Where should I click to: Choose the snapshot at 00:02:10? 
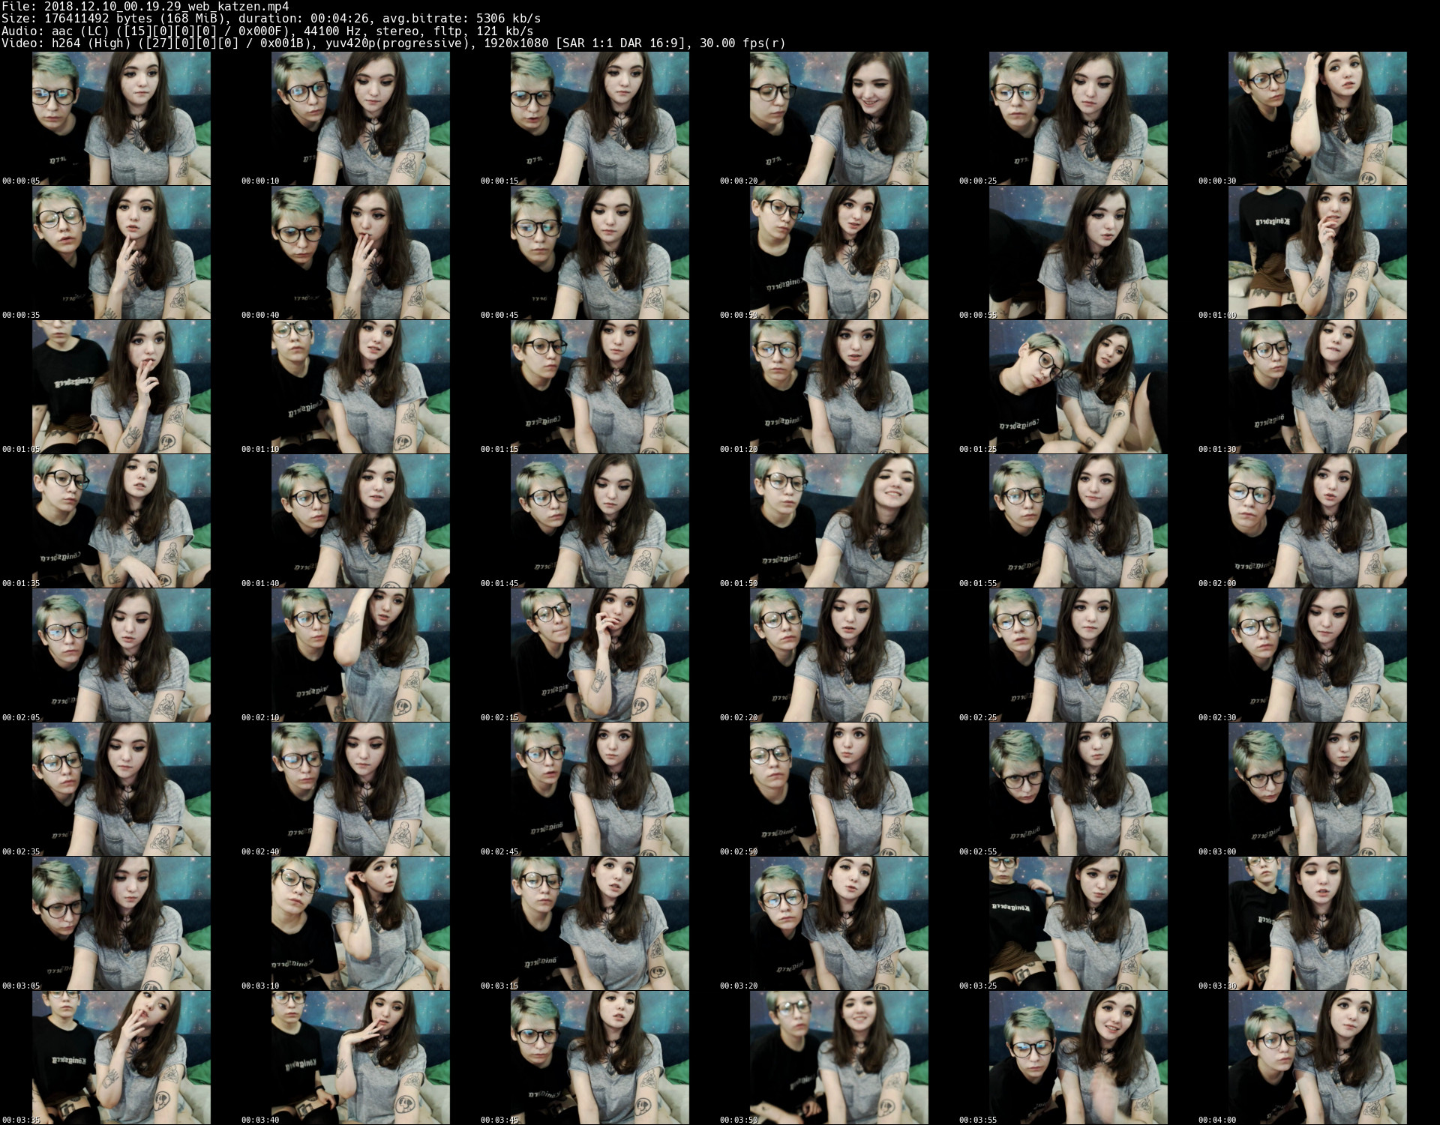click(361, 655)
